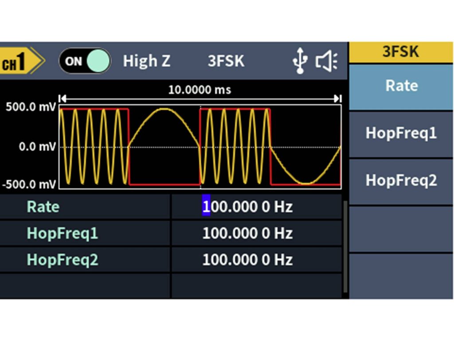454x341 pixels.
Task: Click the parameter list vertical scrollbar
Action: [345, 247]
